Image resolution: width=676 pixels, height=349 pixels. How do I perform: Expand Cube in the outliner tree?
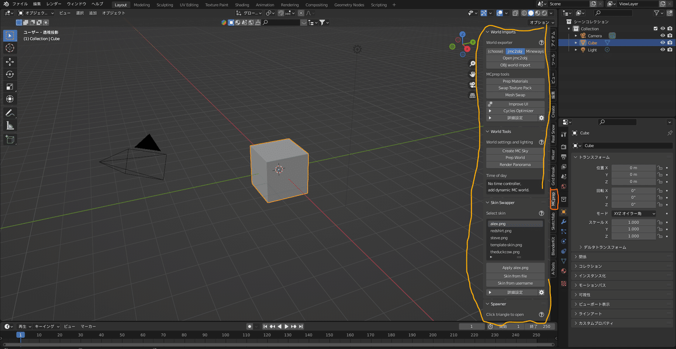click(576, 43)
